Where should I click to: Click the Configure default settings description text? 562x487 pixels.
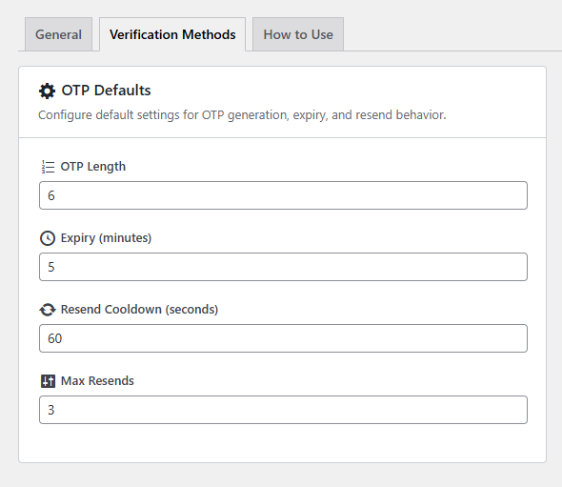pos(242,115)
